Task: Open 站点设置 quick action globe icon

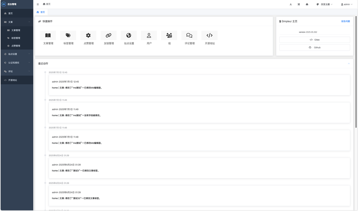Action: click(x=129, y=35)
